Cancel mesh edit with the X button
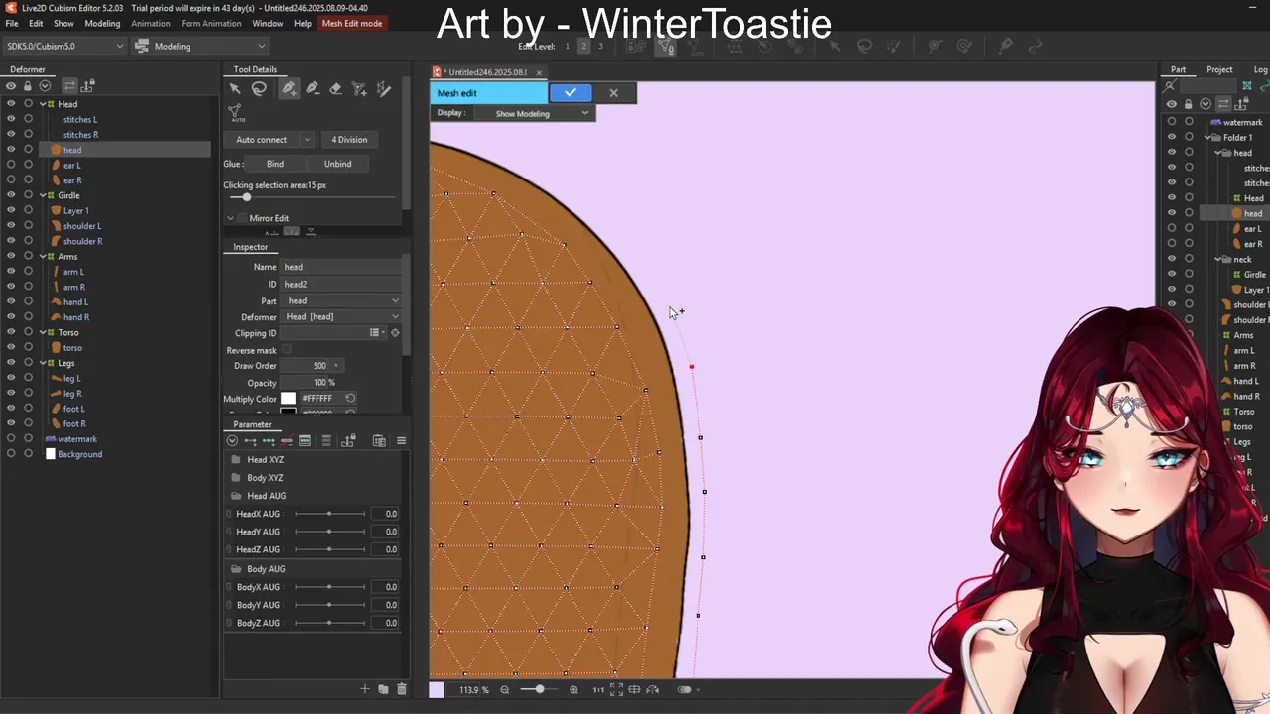The image size is (1270, 714). pos(614,92)
